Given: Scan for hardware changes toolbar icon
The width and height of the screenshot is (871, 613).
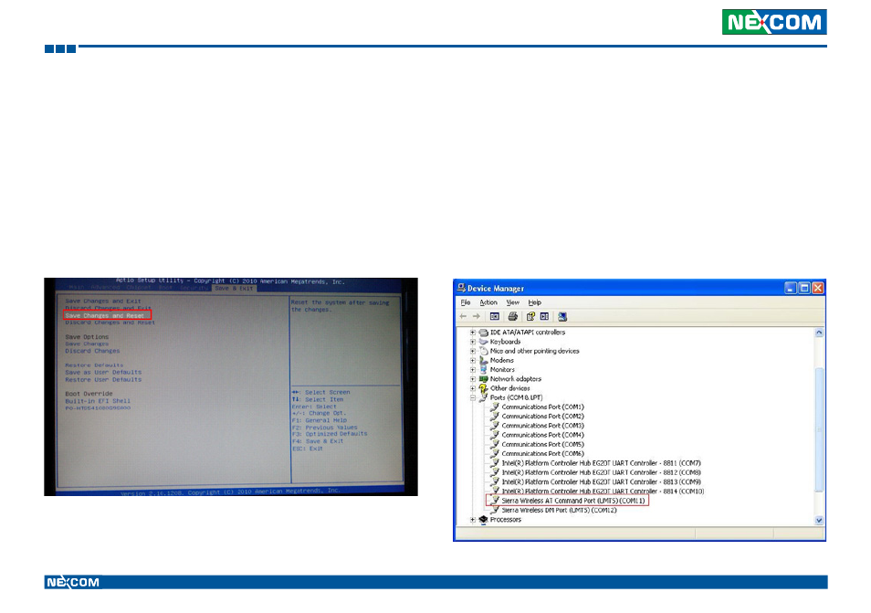Looking at the screenshot, I should pyautogui.click(x=562, y=316).
